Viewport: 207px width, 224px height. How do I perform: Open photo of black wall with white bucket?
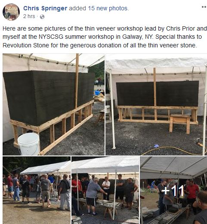53,104
